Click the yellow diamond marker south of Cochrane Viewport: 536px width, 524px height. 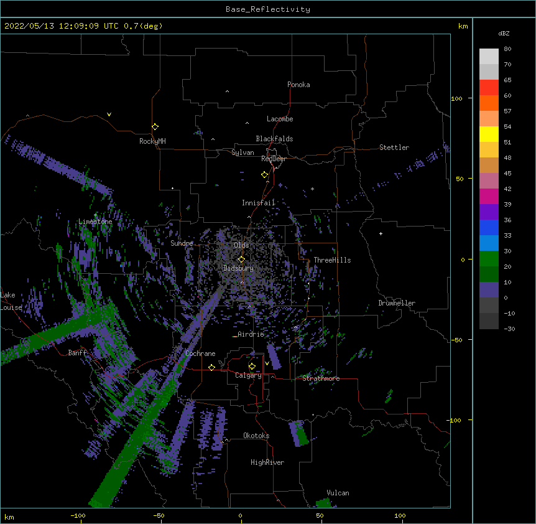coord(211,367)
